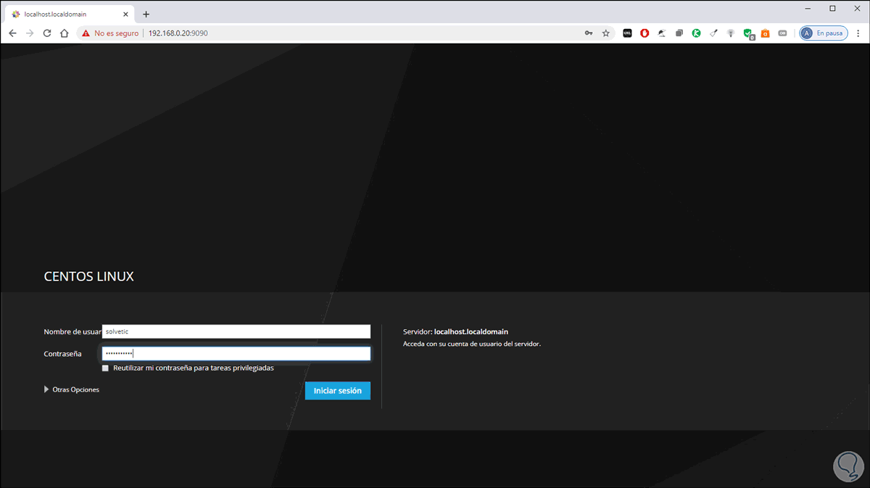Click the gray infinity-link extension icon
Image resolution: width=870 pixels, height=488 pixels.
click(x=782, y=33)
